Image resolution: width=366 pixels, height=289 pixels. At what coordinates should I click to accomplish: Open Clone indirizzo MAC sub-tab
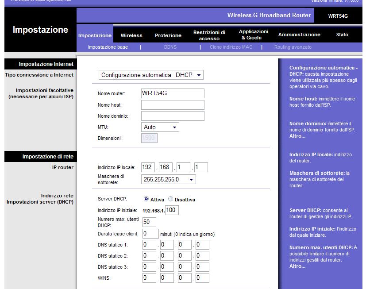[x=231, y=47]
